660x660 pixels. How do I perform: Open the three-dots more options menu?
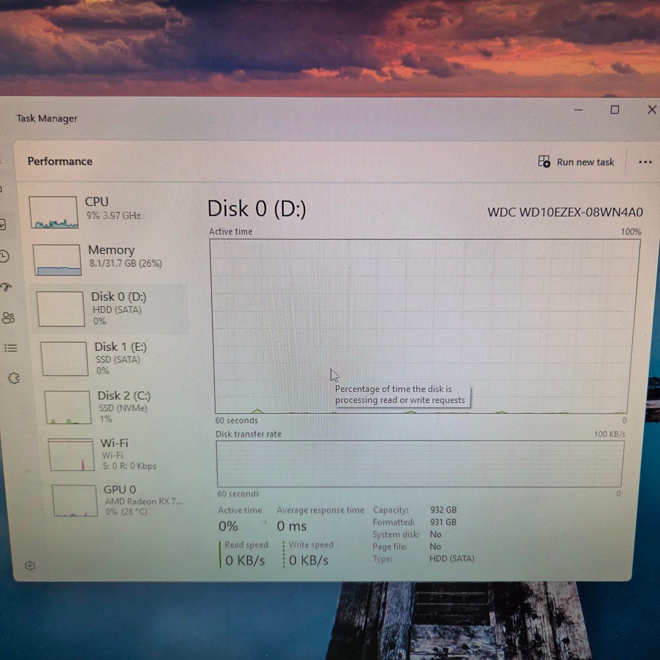645,162
